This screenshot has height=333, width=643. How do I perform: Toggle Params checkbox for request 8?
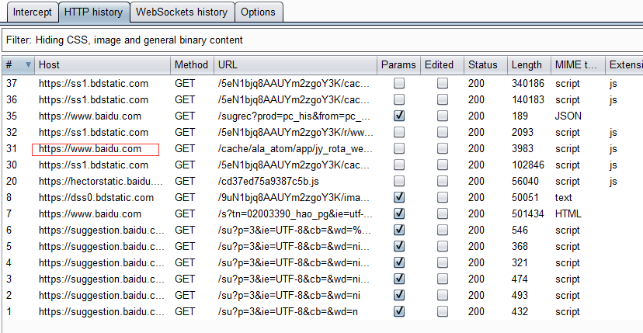[398, 198]
